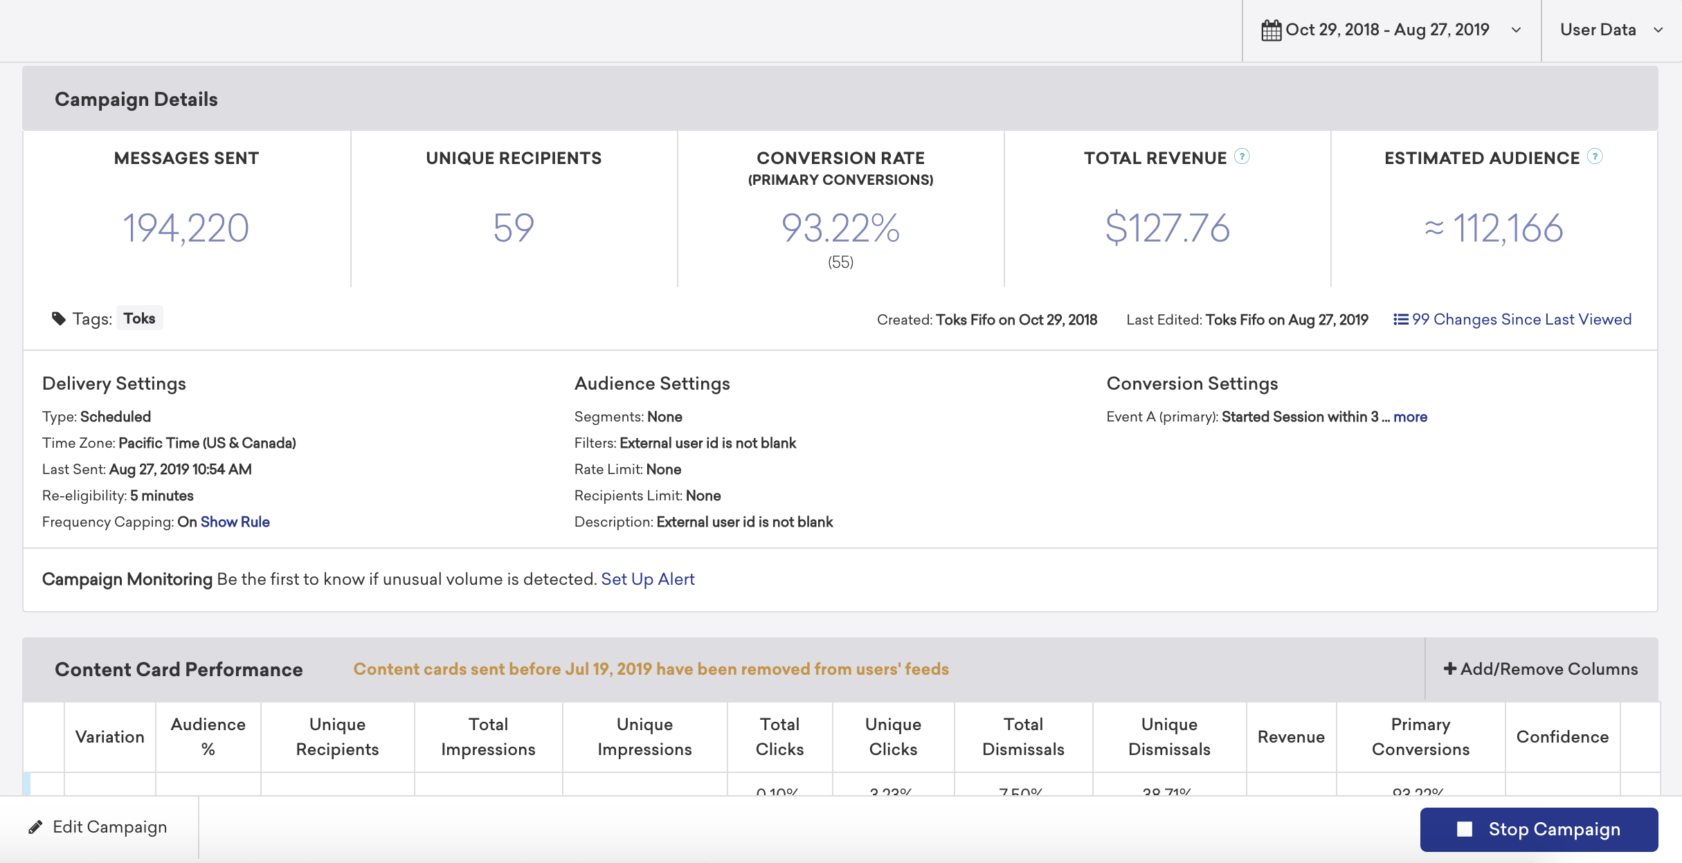Click the tag icon next to Tags
The height and width of the screenshot is (863, 1682).
click(x=59, y=318)
